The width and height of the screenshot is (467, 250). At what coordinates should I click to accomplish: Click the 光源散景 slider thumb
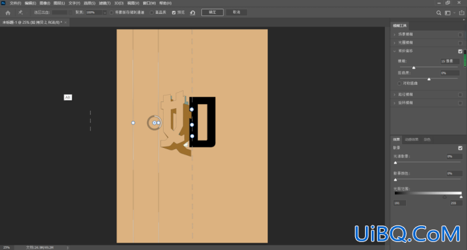click(x=395, y=163)
